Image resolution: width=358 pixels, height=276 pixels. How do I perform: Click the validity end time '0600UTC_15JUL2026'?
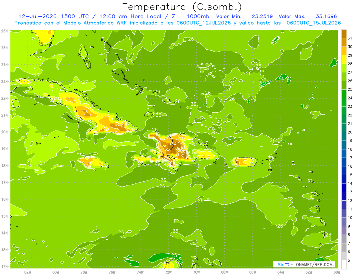314,23
